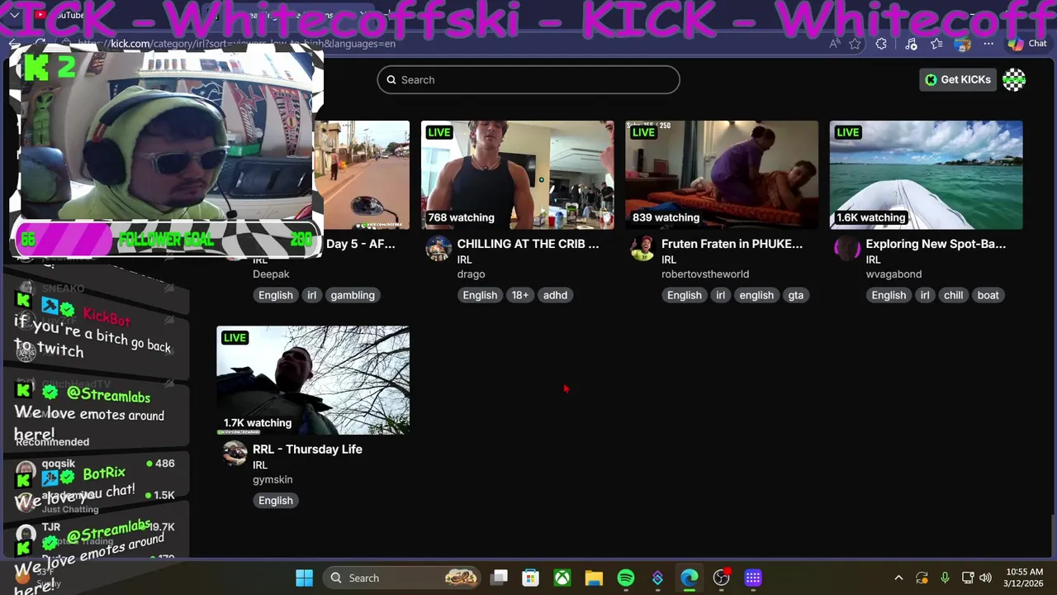Focus the Kick Search input field

(x=528, y=80)
